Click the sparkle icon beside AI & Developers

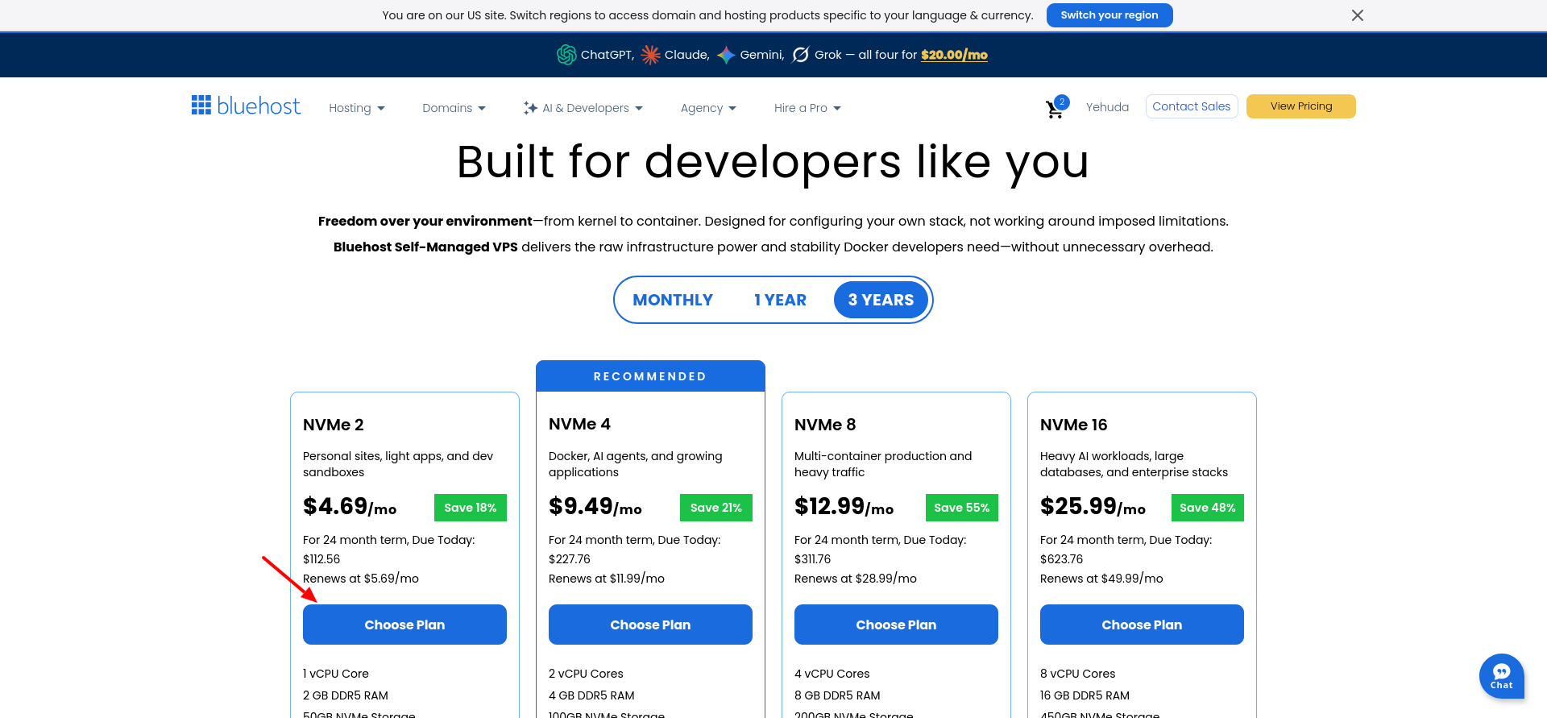coord(530,108)
